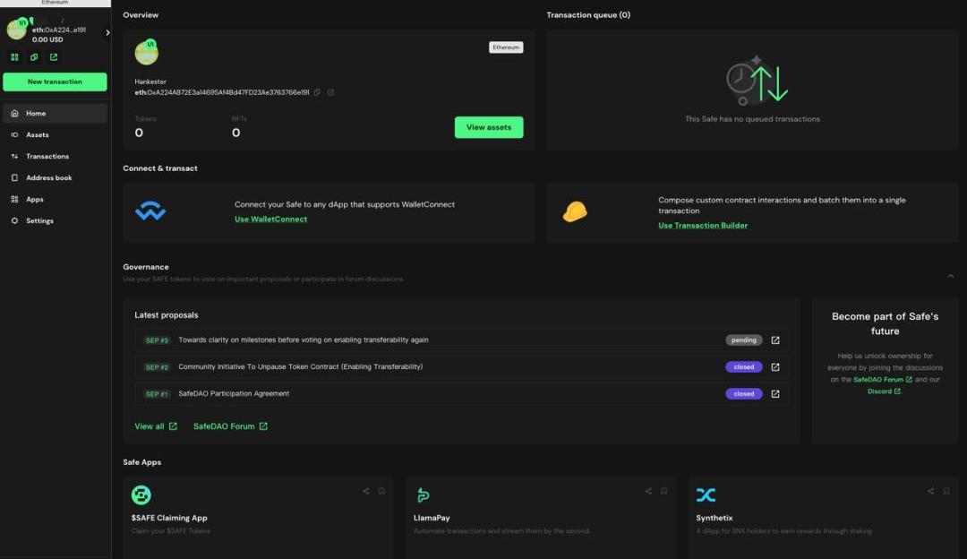Click the $SAFE Claiming App title

point(169,519)
